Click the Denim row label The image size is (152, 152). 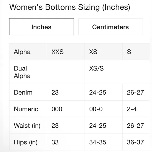click(x=28, y=92)
